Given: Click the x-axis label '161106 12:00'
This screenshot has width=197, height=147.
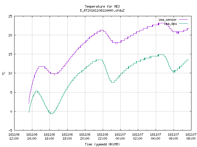Looking at the screenshot, I should (14, 137).
